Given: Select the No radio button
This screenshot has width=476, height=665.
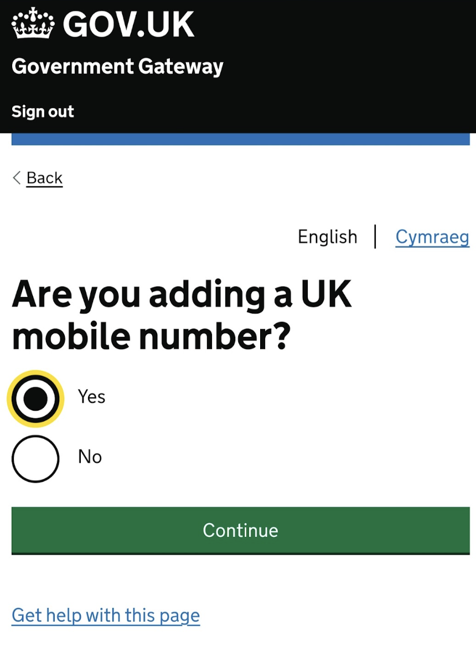Looking at the screenshot, I should (x=35, y=458).
